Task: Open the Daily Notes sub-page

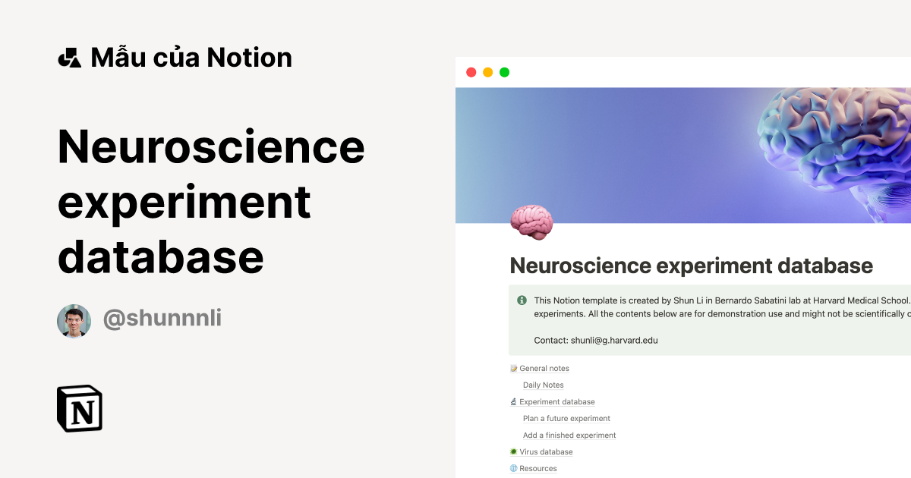Action: [x=543, y=385]
